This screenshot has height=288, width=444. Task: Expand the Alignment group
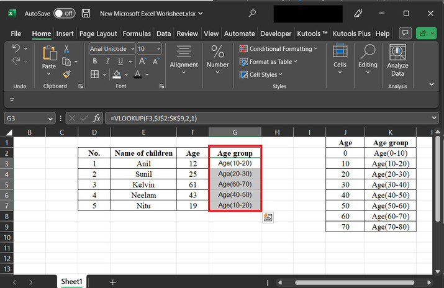coord(184,60)
